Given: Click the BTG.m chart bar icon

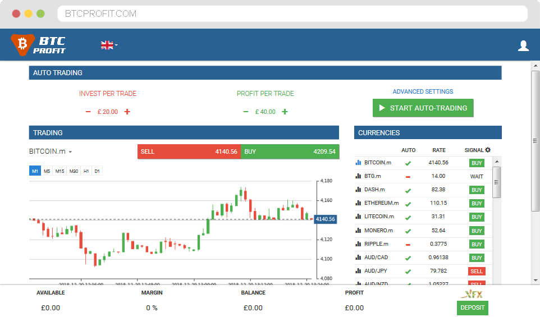Looking at the screenshot, I should click(358, 176).
